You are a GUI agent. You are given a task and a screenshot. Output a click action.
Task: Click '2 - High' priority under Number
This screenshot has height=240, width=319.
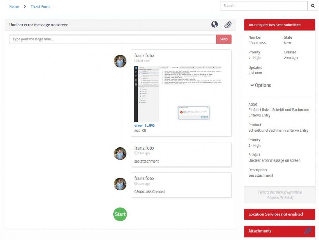pos(254,58)
